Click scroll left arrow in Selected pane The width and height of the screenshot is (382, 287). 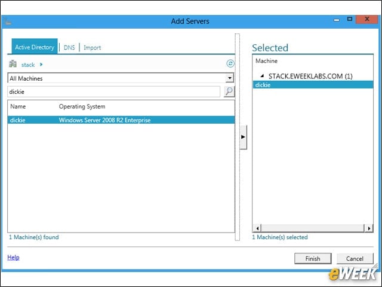pos(257,228)
